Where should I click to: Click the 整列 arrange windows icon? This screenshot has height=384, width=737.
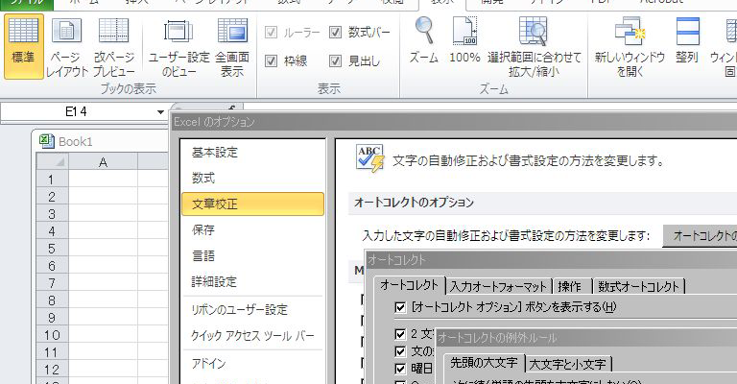tap(687, 40)
